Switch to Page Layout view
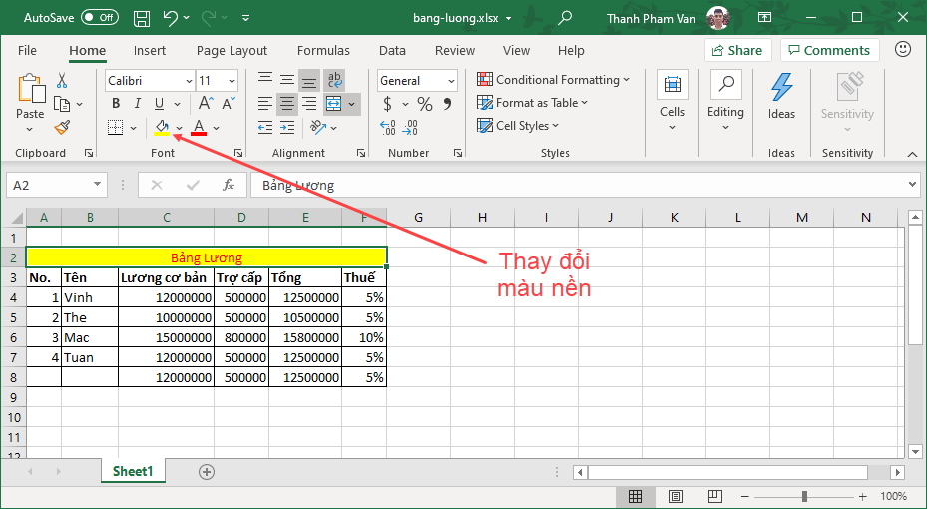Image resolution: width=927 pixels, height=509 pixels. tap(676, 496)
